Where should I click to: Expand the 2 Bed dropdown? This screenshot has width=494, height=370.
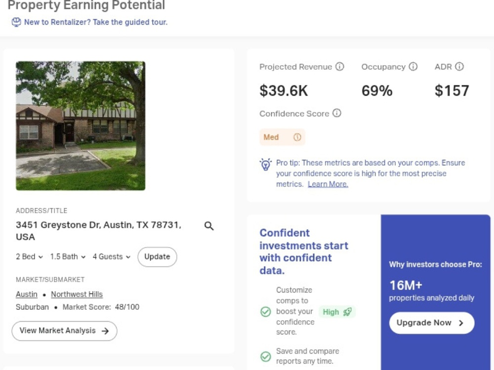(29, 257)
